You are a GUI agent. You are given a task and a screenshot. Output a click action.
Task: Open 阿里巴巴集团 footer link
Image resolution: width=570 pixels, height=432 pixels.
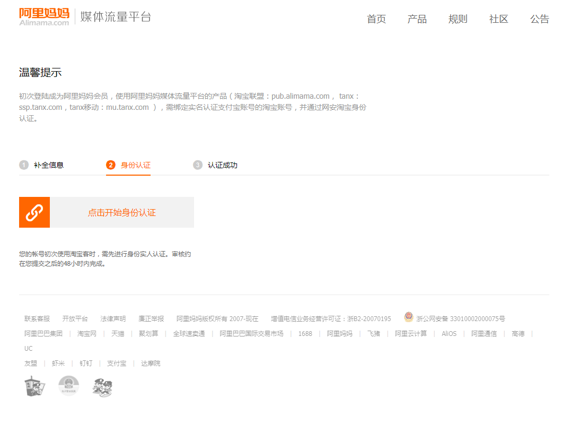[43, 334]
